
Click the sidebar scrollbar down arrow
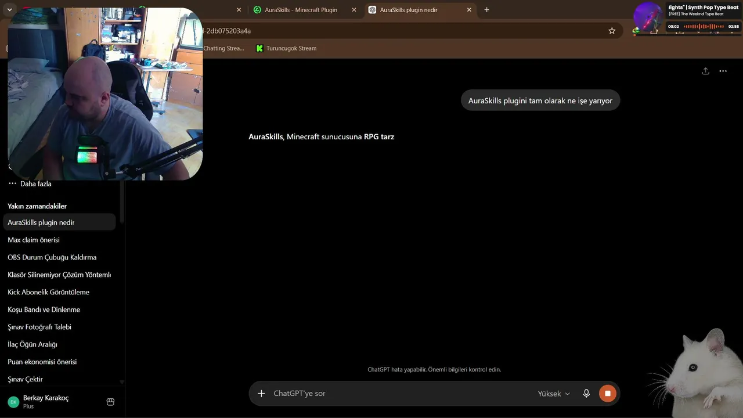pos(122,382)
